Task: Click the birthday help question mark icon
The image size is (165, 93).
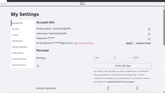Action: pos(38,66)
